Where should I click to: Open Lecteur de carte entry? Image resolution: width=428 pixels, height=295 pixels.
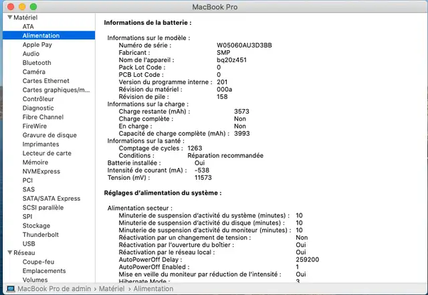(47, 153)
